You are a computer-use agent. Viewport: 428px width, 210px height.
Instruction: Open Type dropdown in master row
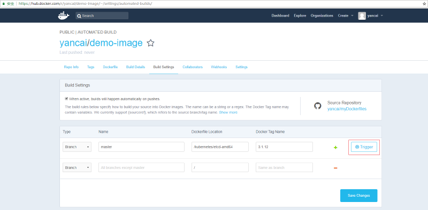[x=77, y=147]
